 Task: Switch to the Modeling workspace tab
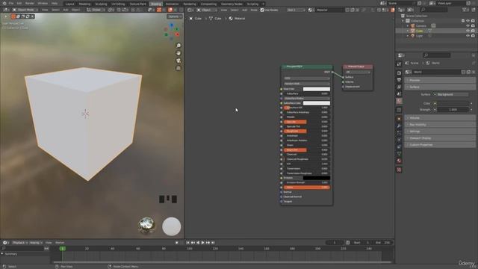click(84, 4)
